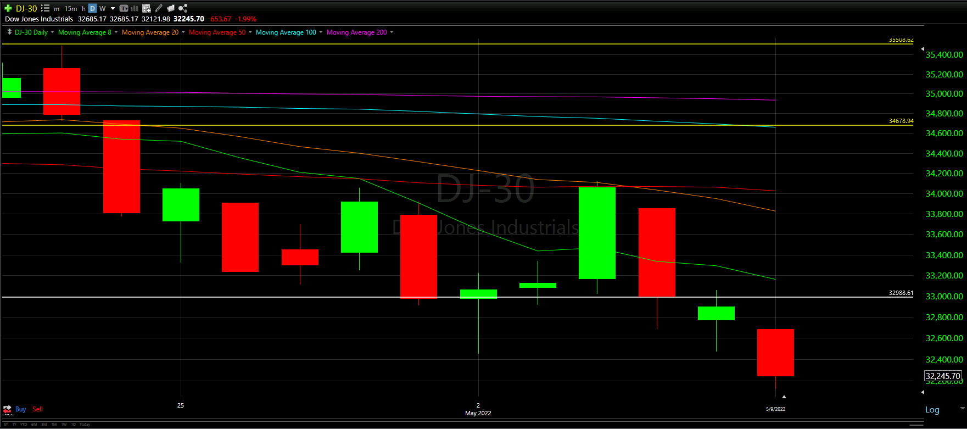
Task: Click the May 2022 axis label
Action: (x=478, y=413)
